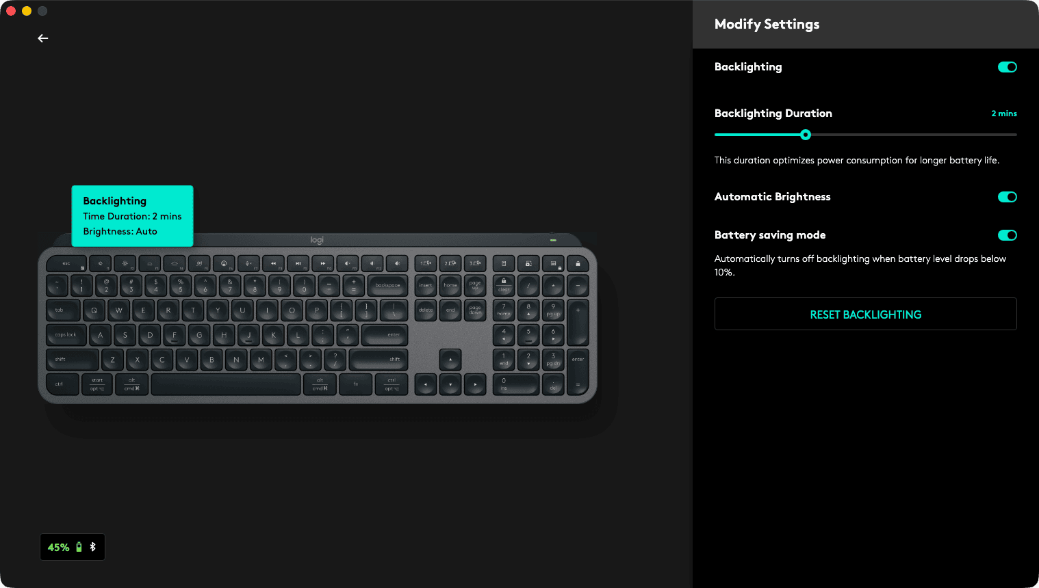1039x588 pixels.
Task: Click the brightness down key on keyboard
Action: tap(100, 263)
